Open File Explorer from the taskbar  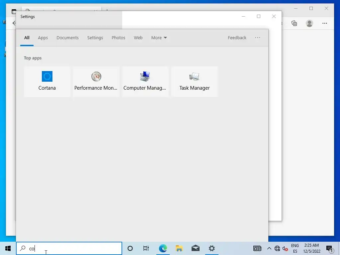click(x=179, y=248)
